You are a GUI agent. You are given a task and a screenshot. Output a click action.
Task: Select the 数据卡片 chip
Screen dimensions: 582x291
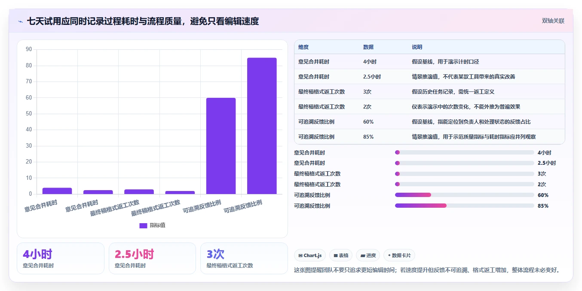pyautogui.click(x=399, y=255)
